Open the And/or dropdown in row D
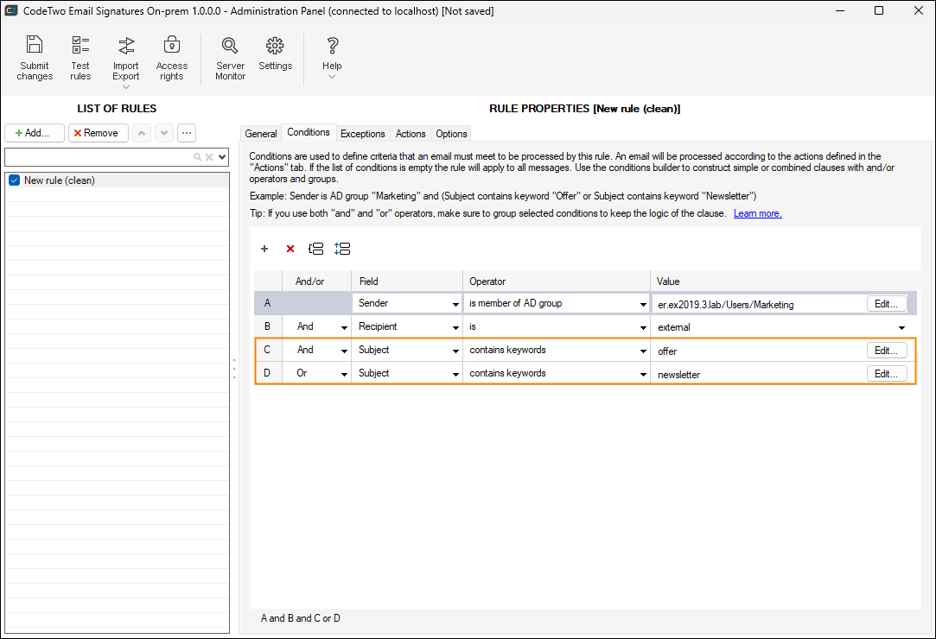 [x=345, y=374]
